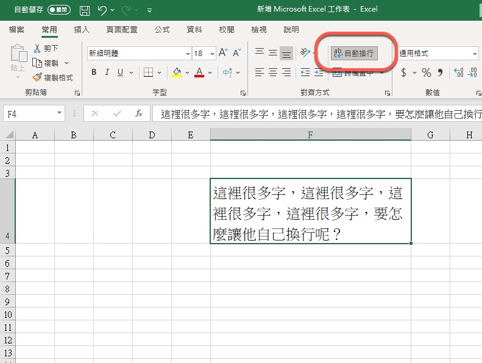
Task: Expand the font size dropdown showing 18
Action: [x=211, y=53]
